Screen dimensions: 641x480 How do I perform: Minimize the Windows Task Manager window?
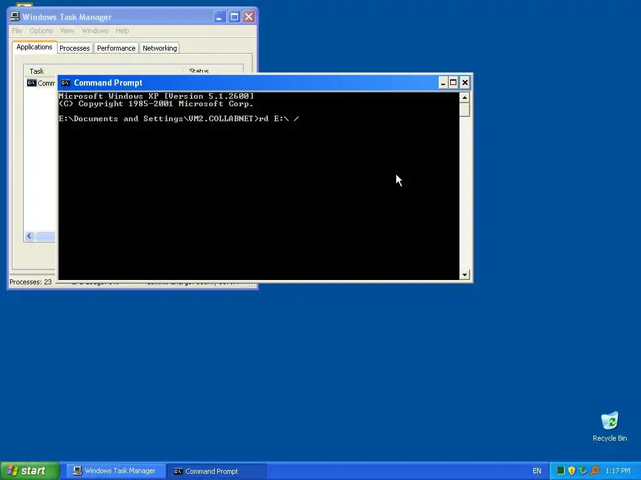tap(220, 17)
